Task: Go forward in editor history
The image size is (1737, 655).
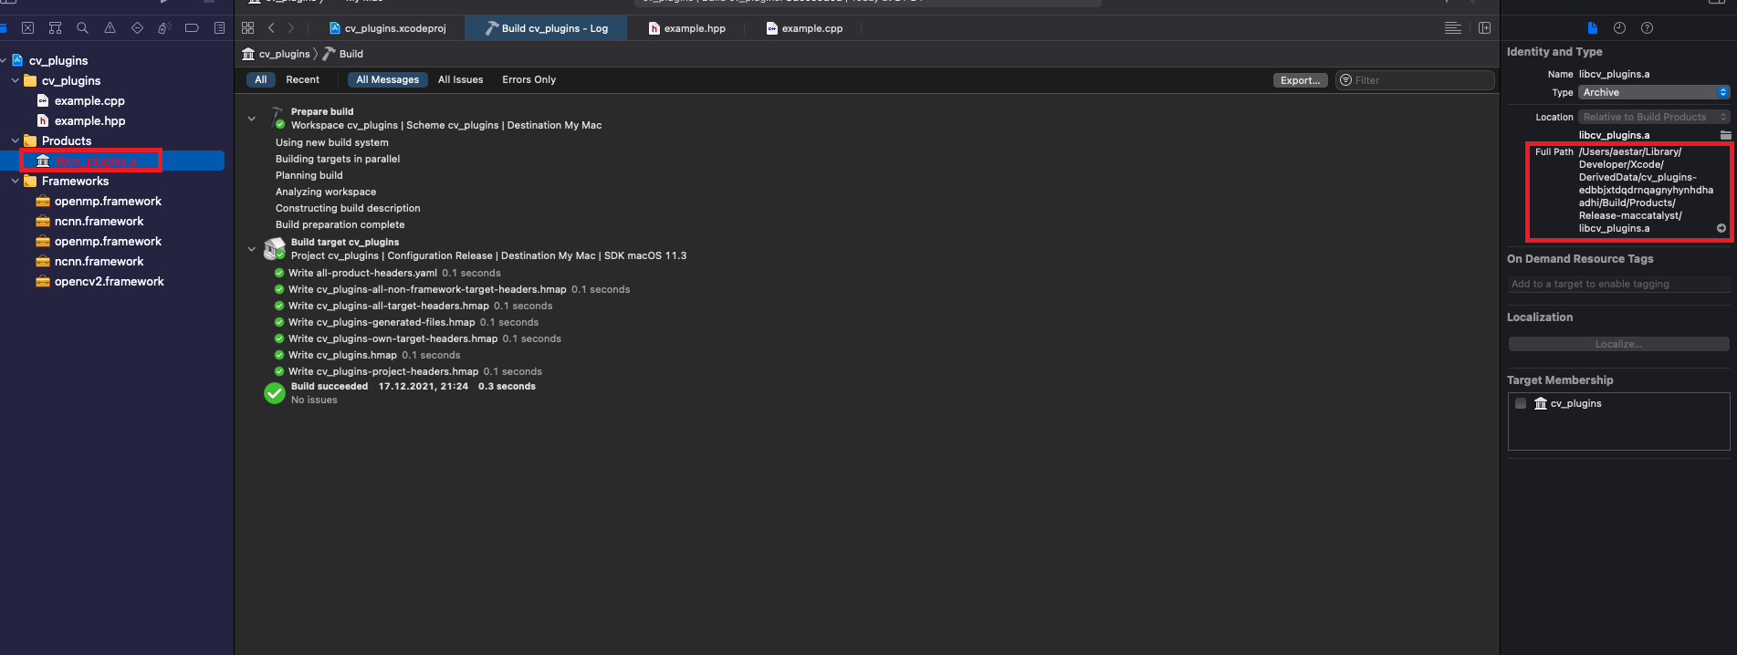Action: [291, 28]
